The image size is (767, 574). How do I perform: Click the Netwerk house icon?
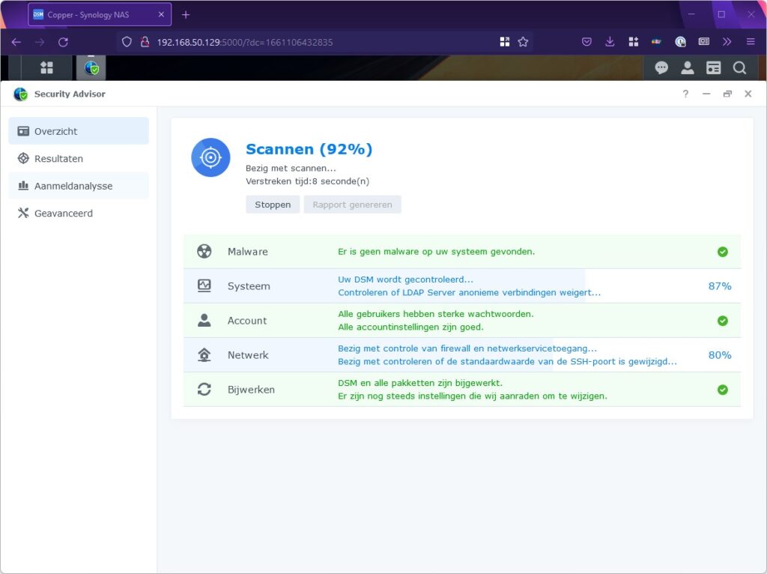point(204,354)
